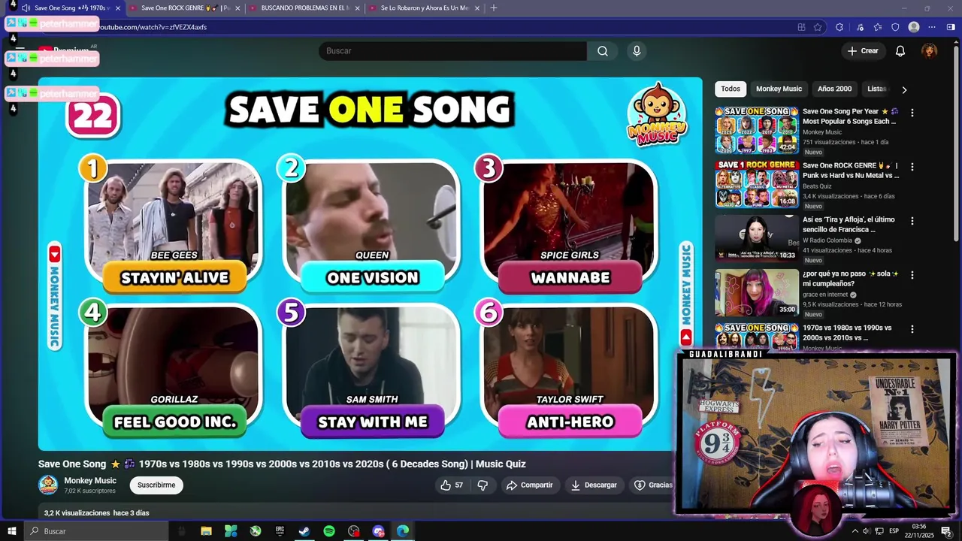This screenshot has width=962, height=541.
Task: Click the Compartir share button
Action: [x=529, y=485]
